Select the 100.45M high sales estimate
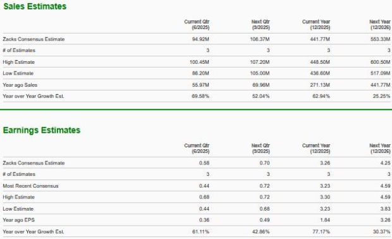Viewport: 392px width, 239px height. tap(199, 62)
